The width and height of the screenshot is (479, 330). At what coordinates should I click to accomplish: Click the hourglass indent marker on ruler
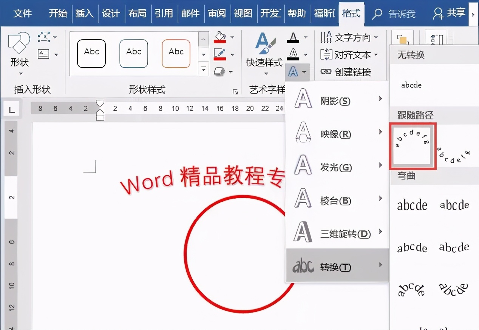[x=100, y=110]
